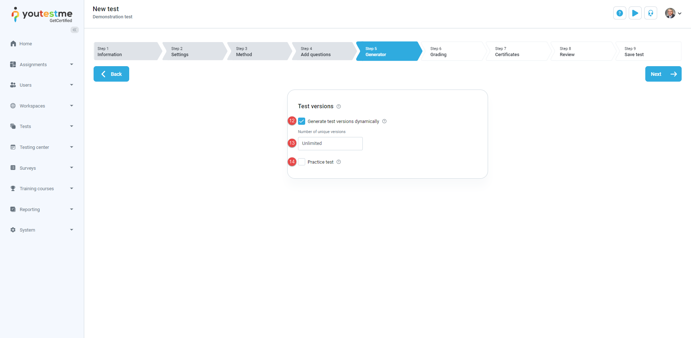The image size is (691, 338).
Task: Click the Workspaces globe icon
Action: [13, 106]
